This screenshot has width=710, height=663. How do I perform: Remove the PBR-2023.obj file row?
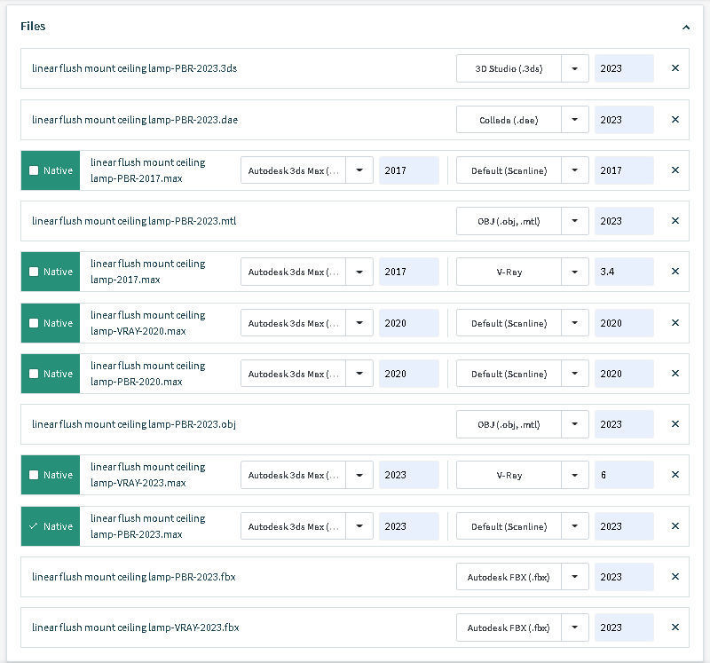[675, 424]
